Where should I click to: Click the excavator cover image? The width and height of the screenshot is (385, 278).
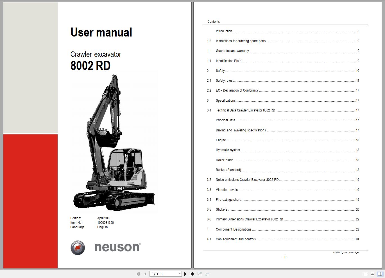pos(114,143)
